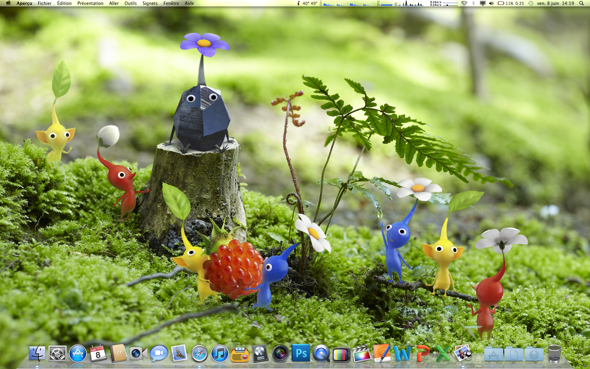The image size is (590, 369).
Task: Open the Édition menu
Action: [x=64, y=3]
